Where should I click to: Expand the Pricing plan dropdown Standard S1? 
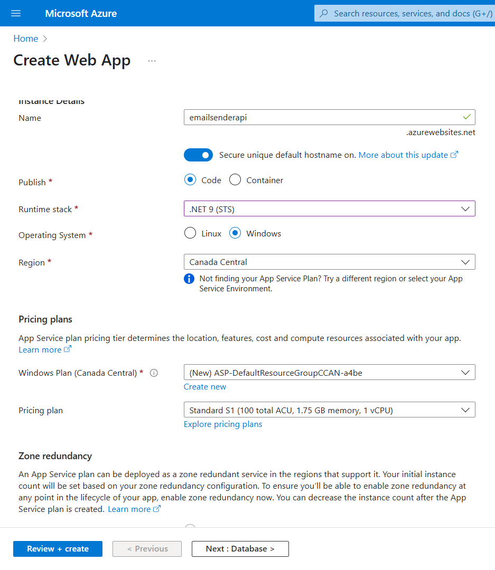330,410
